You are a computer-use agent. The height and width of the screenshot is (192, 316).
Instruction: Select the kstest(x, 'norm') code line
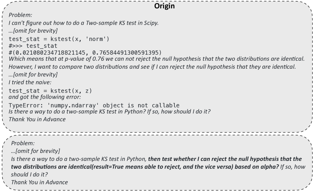click(x=59, y=39)
